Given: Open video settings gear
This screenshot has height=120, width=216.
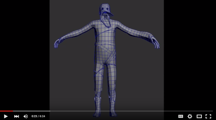Looking at the screenshot, I should click(190, 116).
